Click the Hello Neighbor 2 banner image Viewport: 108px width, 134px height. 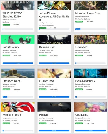[x=91, y=73]
